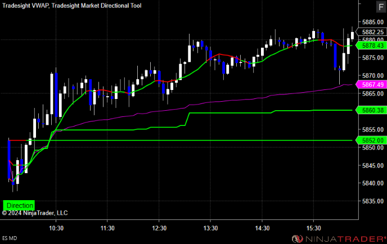The height and width of the screenshot is (244, 387).
Task: Click the ES MD instrument label
Action: coord(10,238)
